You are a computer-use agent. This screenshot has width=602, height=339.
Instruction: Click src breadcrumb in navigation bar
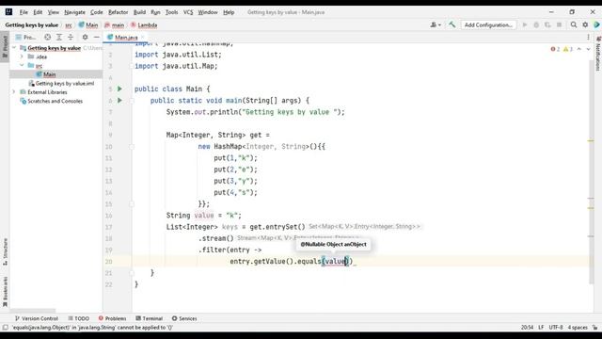pyautogui.click(x=69, y=25)
